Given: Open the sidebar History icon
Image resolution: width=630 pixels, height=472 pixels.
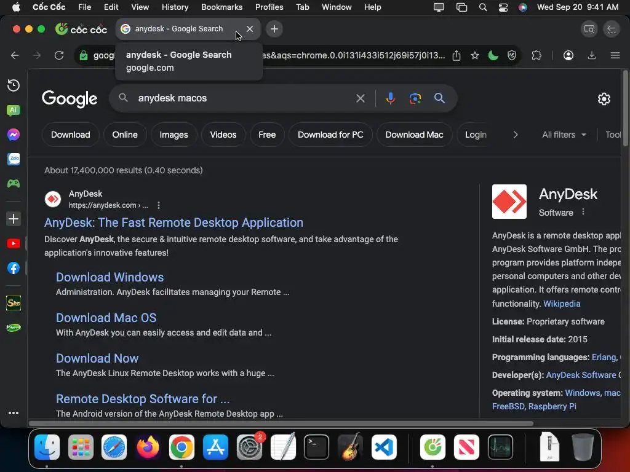Looking at the screenshot, I should (x=14, y=85).
